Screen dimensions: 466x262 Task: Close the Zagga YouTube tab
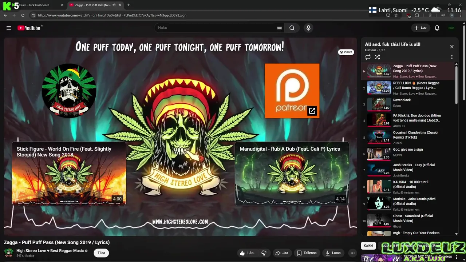(x=120, y=5)
